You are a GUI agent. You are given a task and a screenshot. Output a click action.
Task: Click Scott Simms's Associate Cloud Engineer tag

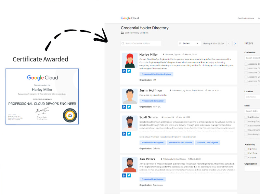click(x=207, y=143)
